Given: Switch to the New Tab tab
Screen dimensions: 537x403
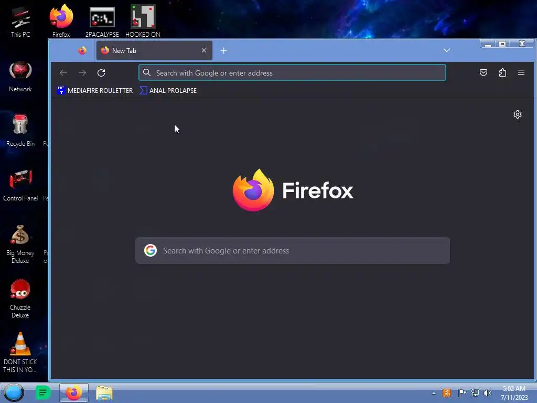Looking at the screenshot, I should tap(154, 51).
